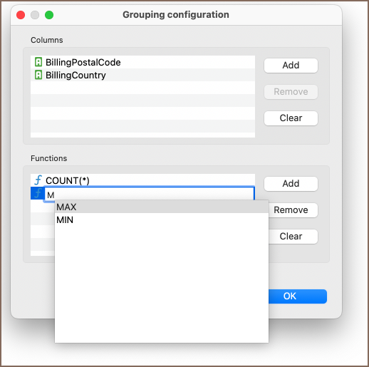This screenshot has height=367, width=369.
Task: Select the COUNT(*) function entry
Action: pos(142,180)
